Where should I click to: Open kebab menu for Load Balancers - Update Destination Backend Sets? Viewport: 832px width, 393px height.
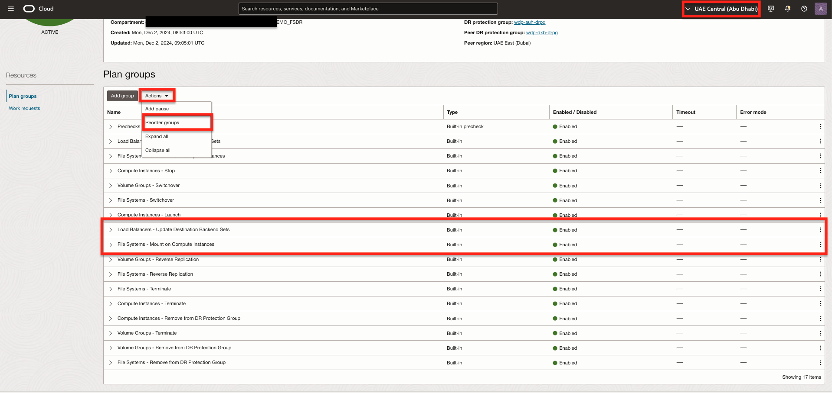(x=820, y=230)
